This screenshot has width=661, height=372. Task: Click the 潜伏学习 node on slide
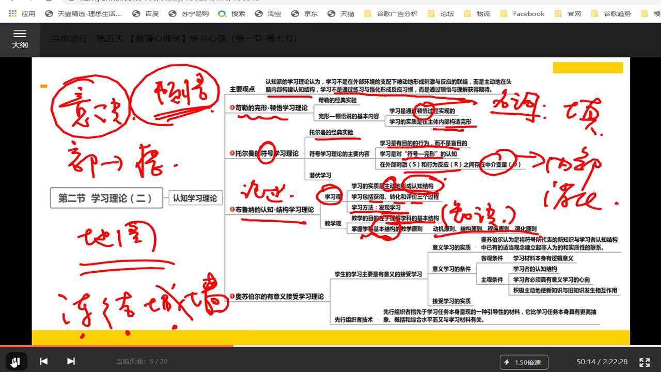(x=320, y=175)
